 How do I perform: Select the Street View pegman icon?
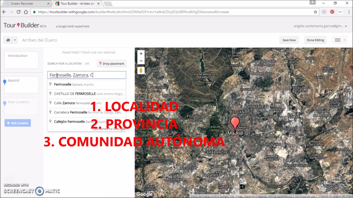(x=141, y=70)
